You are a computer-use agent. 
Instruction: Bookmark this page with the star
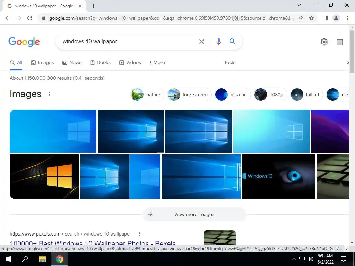pos(311,18)
